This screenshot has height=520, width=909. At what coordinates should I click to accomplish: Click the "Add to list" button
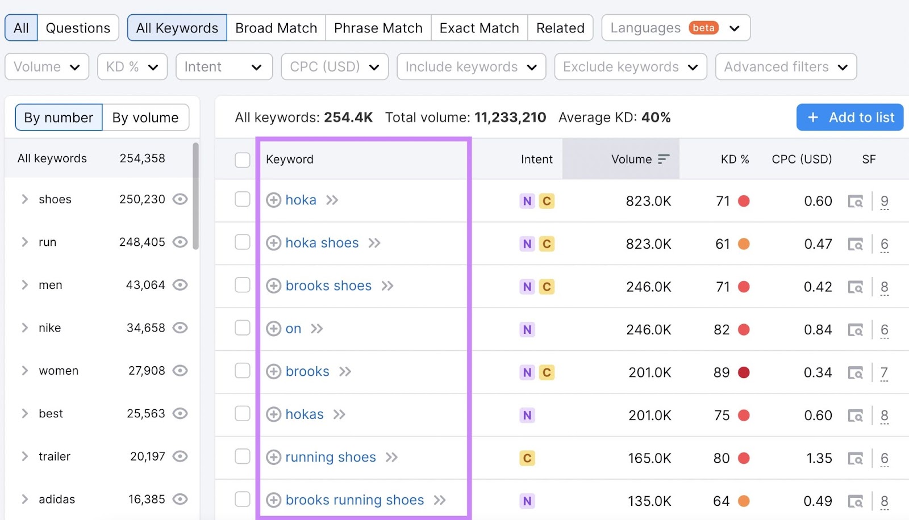849,118
